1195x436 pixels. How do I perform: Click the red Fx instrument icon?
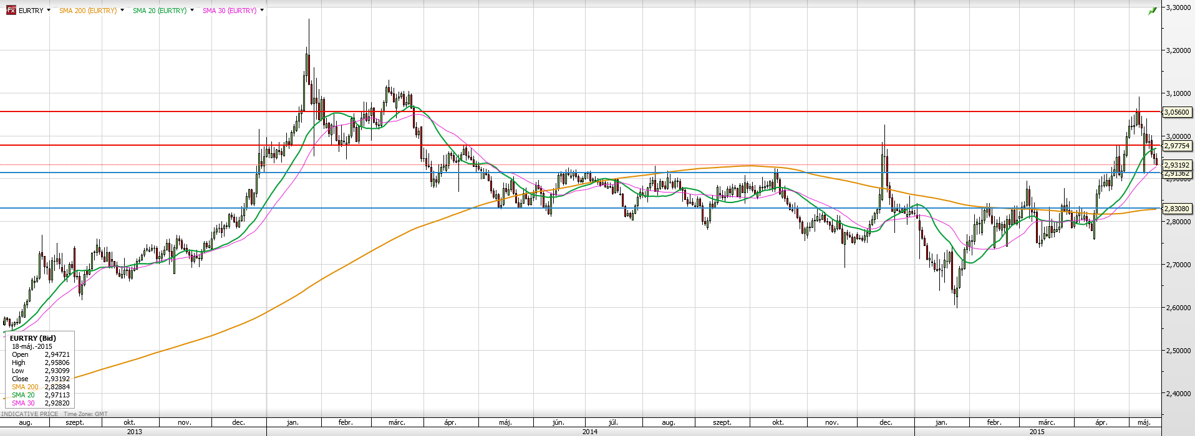coord(11,10)
